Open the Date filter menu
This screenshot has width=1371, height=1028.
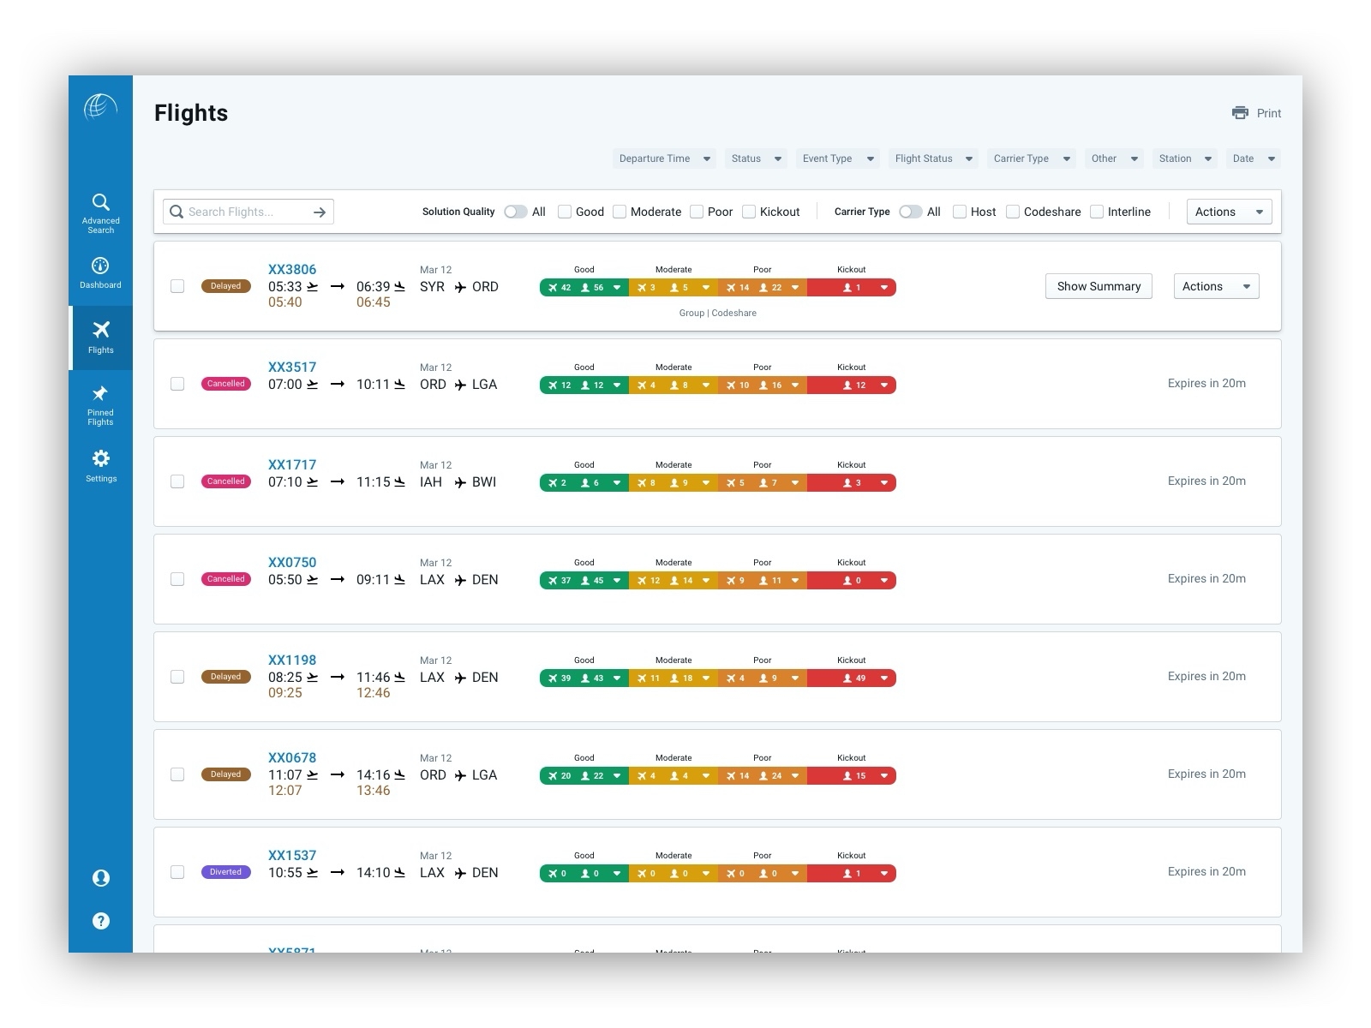coord(1252,158)
